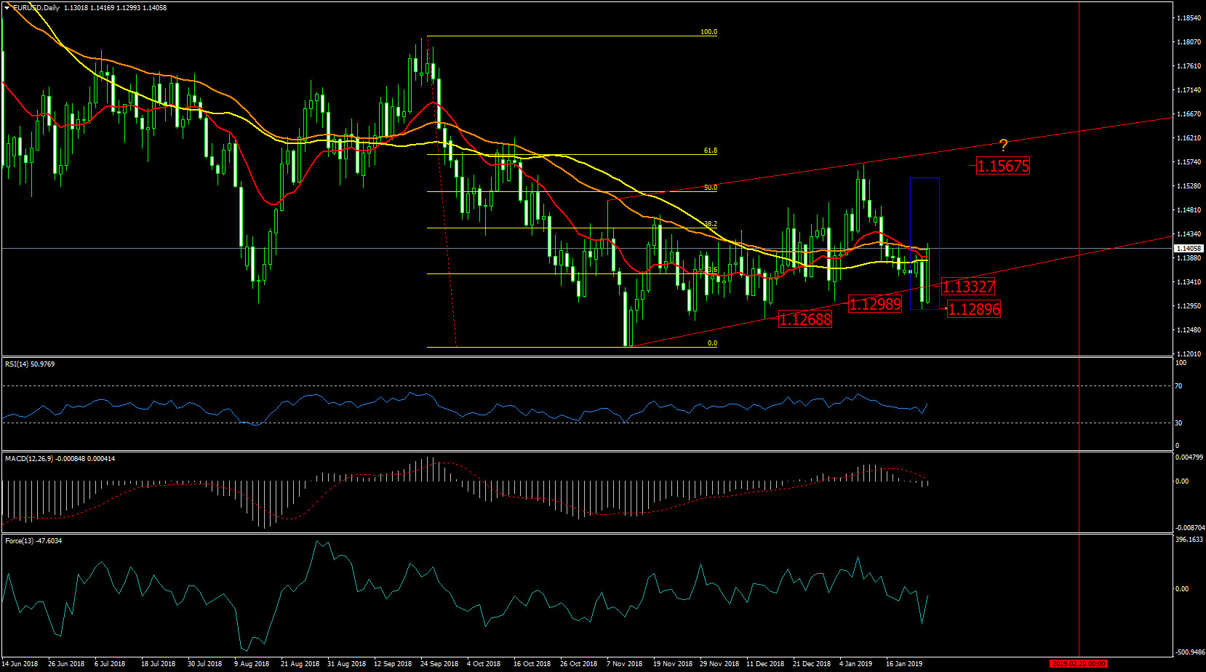
Task: Click the red 2019.02.20 00:00 date marker
Action: [1079, 663]
